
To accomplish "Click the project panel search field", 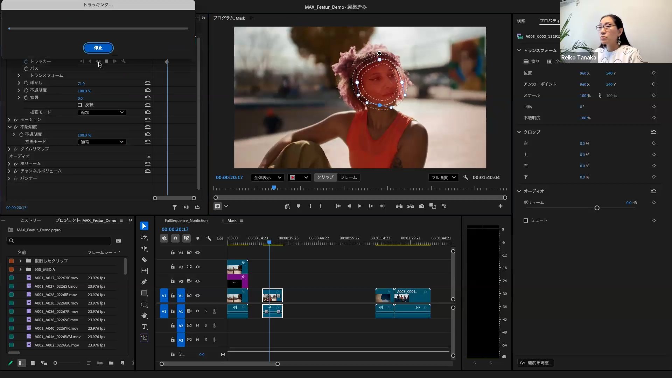I will (59, 241).
